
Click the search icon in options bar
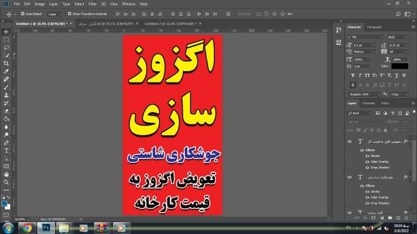point(398,14)
